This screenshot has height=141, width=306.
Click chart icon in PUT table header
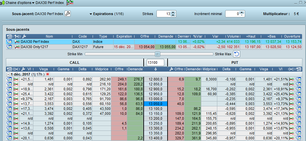pos(298,69)
